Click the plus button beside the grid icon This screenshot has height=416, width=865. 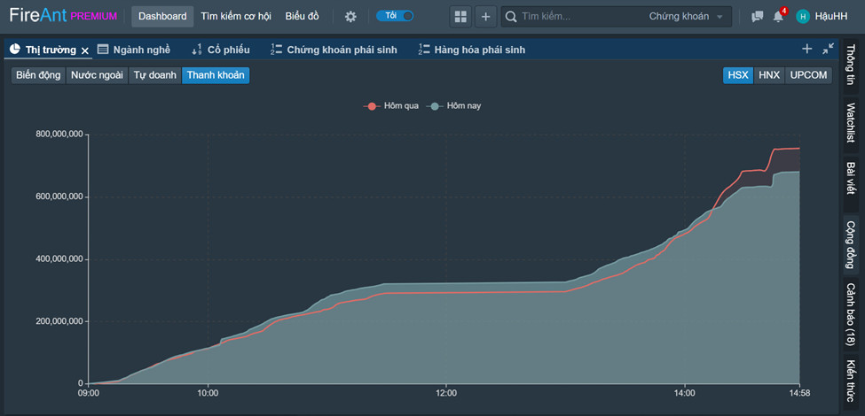[x=485, y=17]
